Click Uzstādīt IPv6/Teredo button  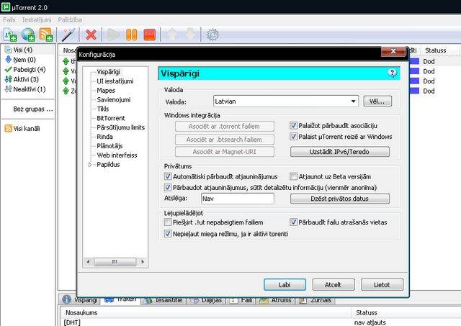pos(339,152)
